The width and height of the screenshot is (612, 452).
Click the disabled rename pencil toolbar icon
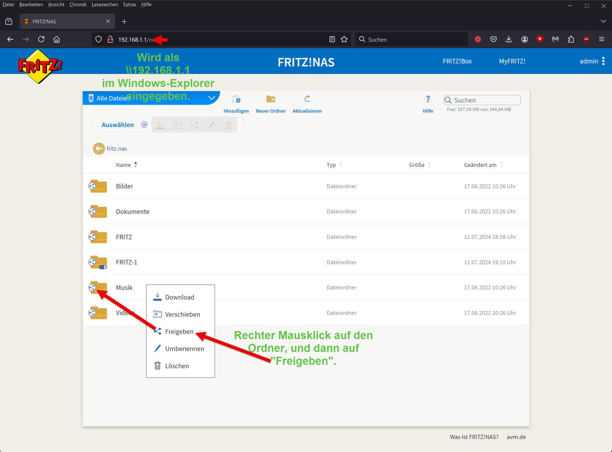211,125
